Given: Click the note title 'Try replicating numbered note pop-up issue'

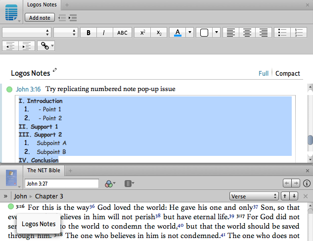Looking at the screenshot, I should [x=110, y=89].
